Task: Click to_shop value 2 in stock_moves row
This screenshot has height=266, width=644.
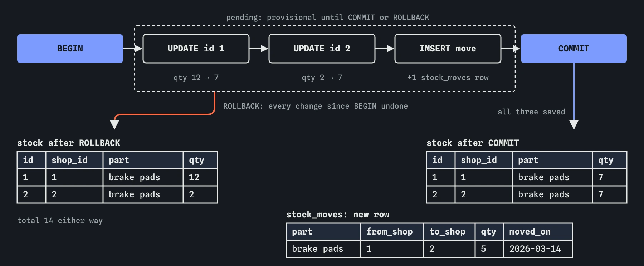Action: point(449,249)
